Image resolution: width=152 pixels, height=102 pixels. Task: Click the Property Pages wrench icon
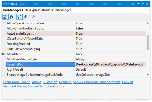coord(33,17)
